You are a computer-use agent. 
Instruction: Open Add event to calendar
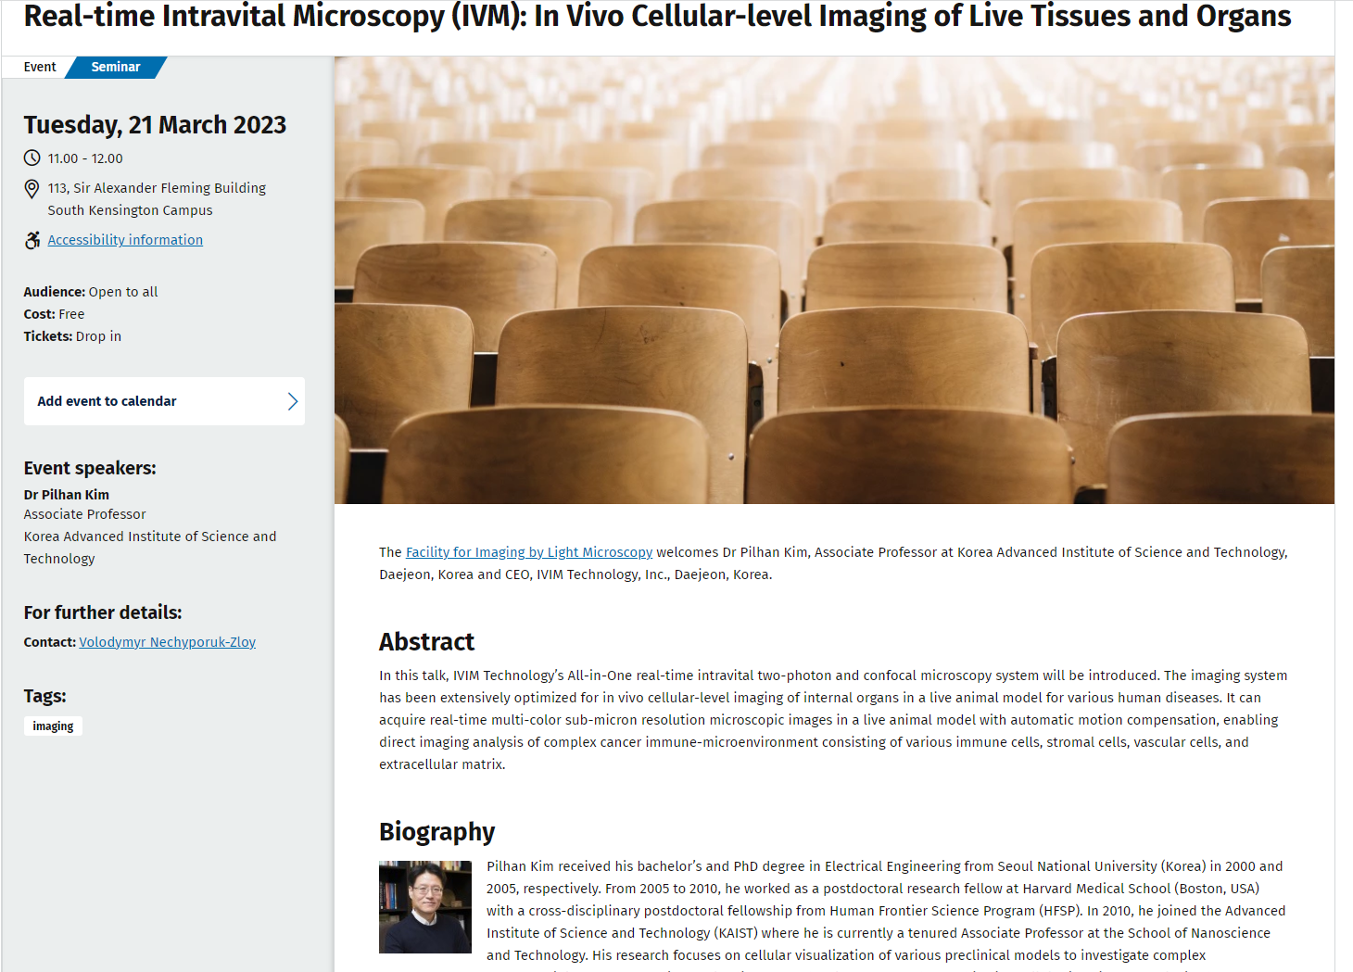click(x=164, y=401)
